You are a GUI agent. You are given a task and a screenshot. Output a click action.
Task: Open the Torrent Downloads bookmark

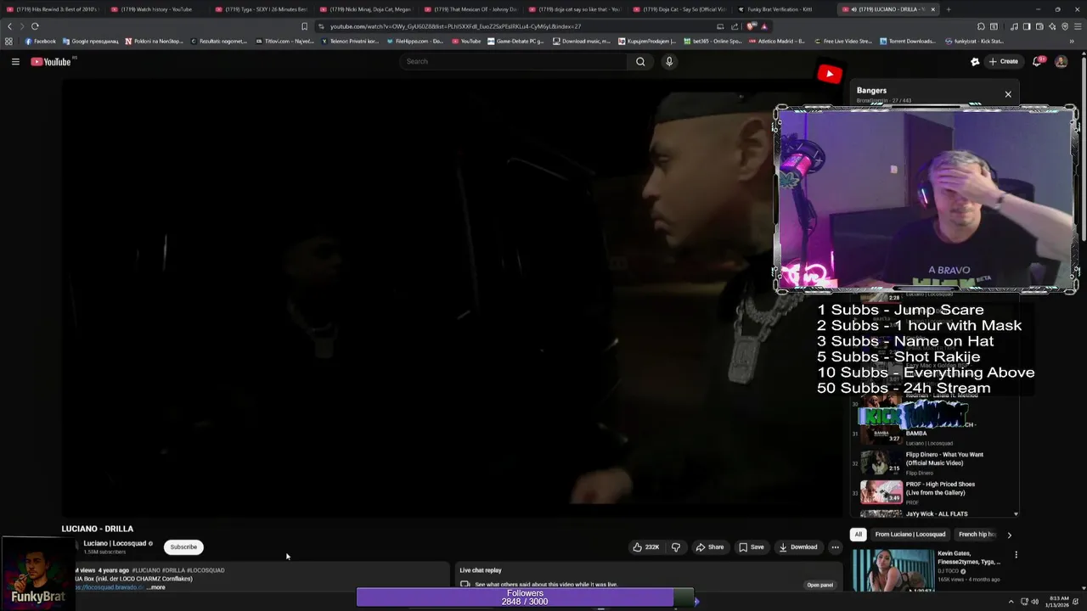[x=907, y=41]
